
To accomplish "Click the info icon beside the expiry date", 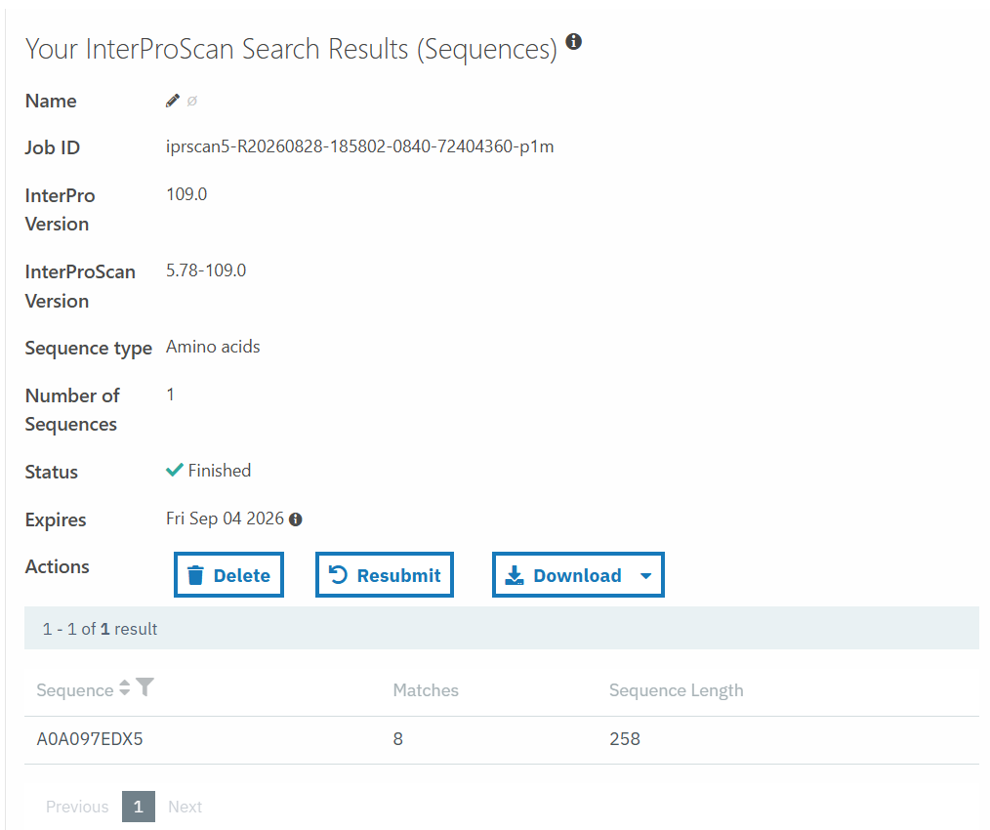I will click(x=296, y=519).
